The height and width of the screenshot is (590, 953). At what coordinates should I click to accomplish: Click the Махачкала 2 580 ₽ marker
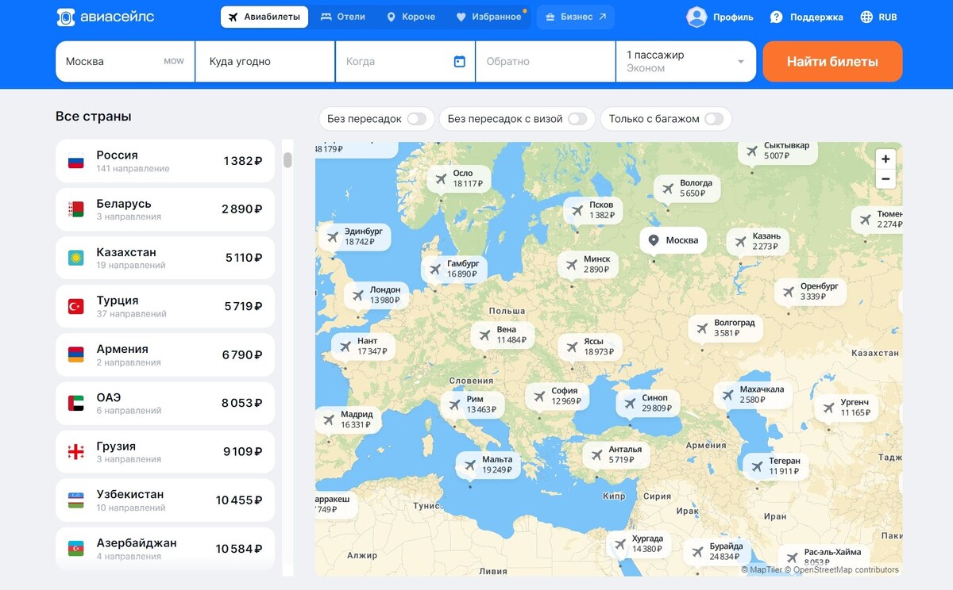click(752, 394)
